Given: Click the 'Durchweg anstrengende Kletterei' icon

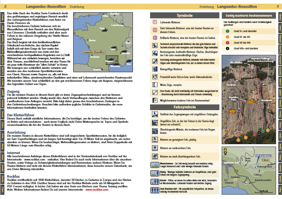Looking at the screenshot, I should 155,61.
